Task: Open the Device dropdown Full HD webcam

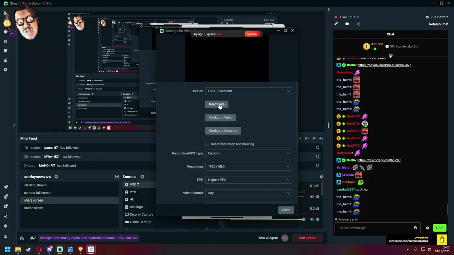Action: 249,91
